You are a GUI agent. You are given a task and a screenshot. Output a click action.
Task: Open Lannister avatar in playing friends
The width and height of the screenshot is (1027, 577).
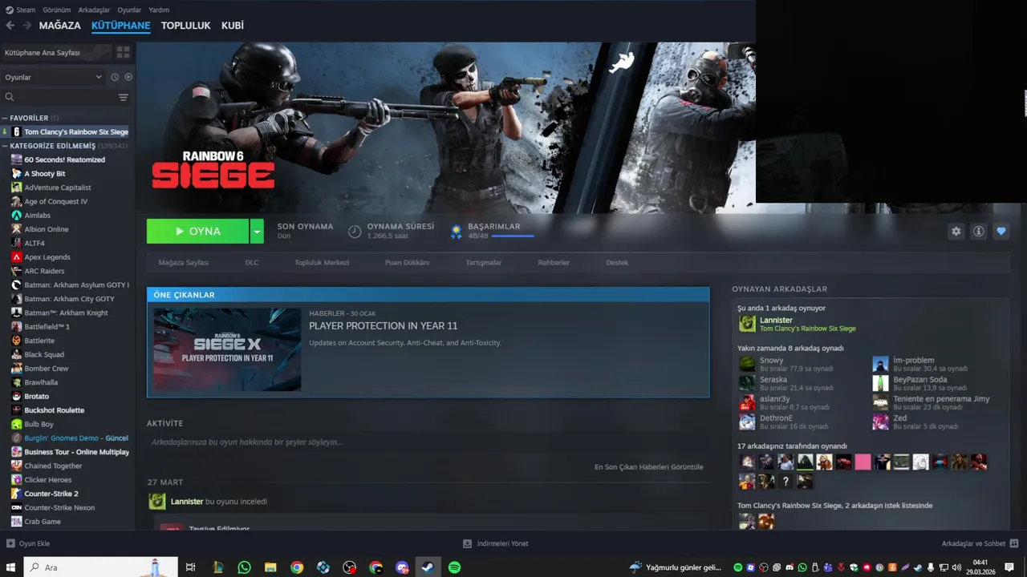coord(747,324)
